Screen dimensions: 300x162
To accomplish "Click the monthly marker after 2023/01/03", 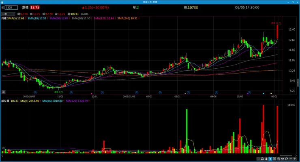I will (x=137, y=93).
